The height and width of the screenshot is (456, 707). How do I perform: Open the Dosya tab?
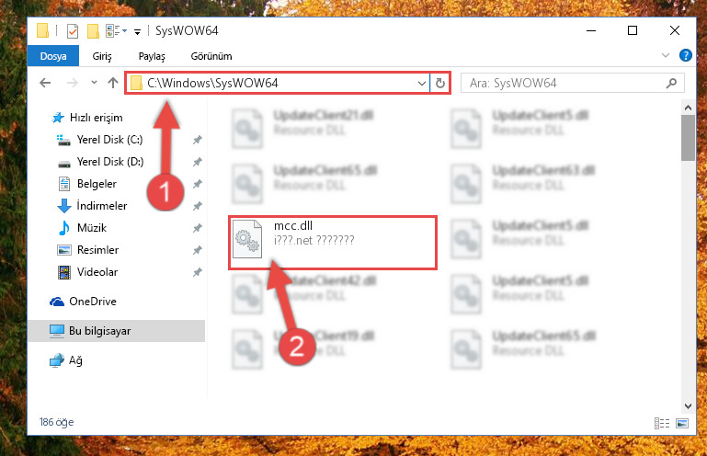pos(53,56)
